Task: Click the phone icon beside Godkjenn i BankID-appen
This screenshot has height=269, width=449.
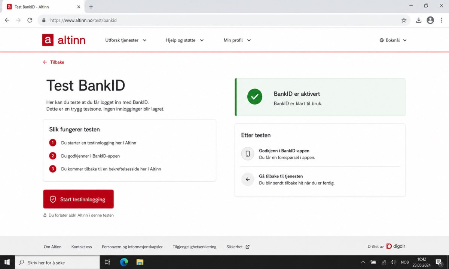Action: click(x=248, y=154)
